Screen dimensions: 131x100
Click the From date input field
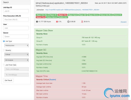[17, 69]
